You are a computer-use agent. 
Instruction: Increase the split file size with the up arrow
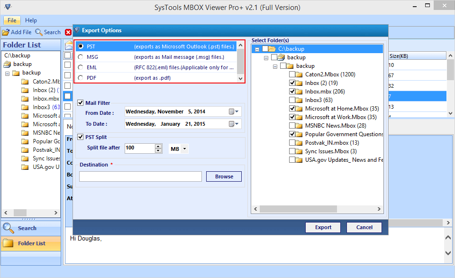click(x=158, y=146)
